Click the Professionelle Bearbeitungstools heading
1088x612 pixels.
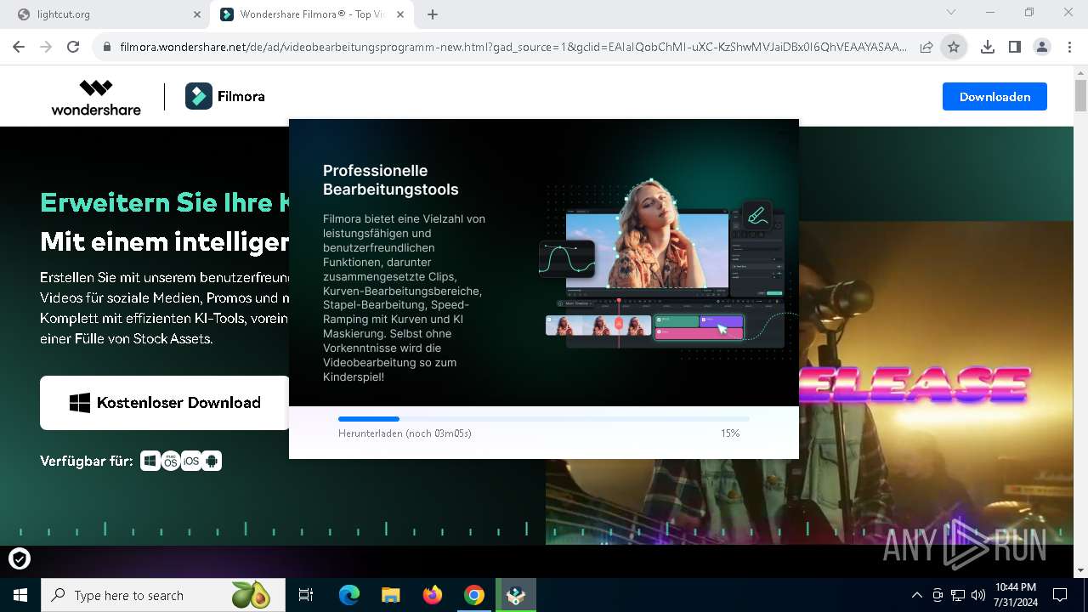coord(391,180)
